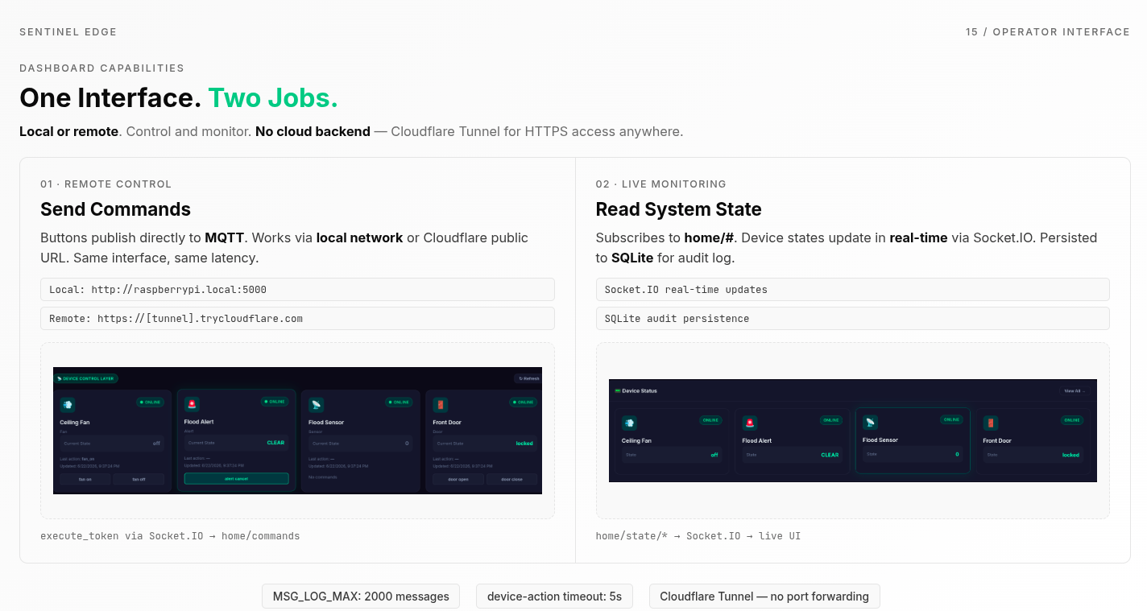Click Flood Alert siren icon in Device Status panel
1147x611 pixels.
click(750, 423)
